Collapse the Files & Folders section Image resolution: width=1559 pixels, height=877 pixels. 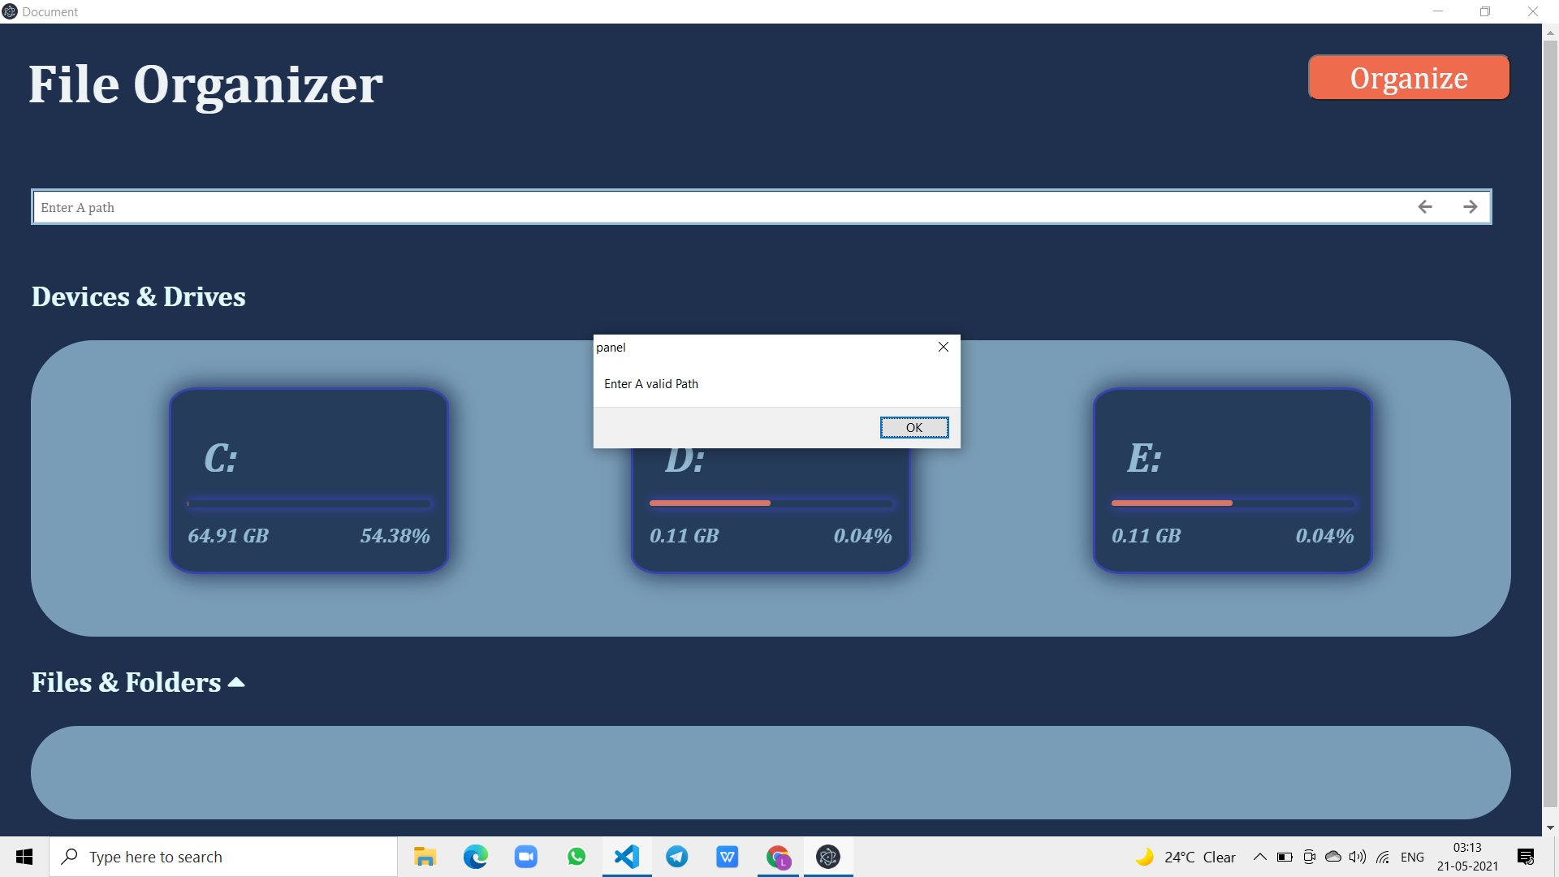(x=235, y=682)
